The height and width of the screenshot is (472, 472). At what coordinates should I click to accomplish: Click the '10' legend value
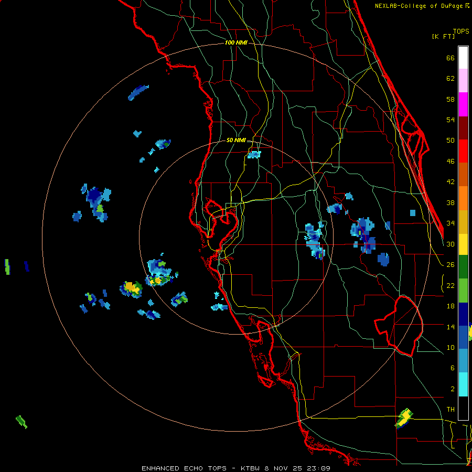point(450,347)
